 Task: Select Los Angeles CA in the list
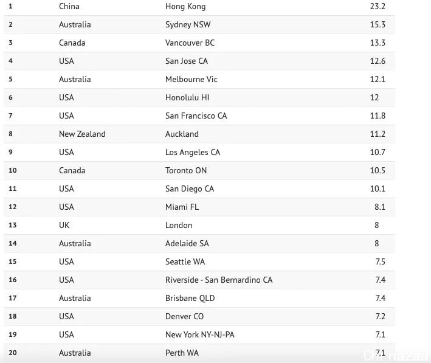tap(193, 153)
